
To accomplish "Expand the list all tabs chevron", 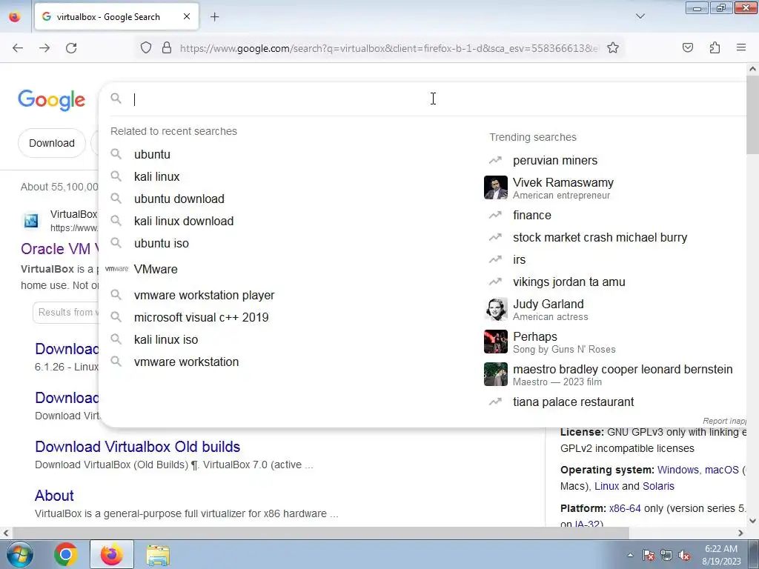I will 640,16.
